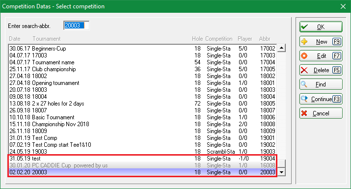Click the orange Edit circle icon
This screenshot has width=351, height=189.
point(304,56)
